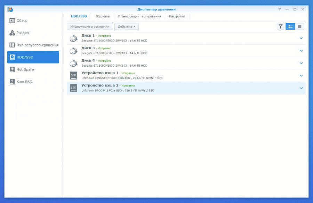Click the Информация о состоянии button
This screenshot has height=203, width=313.
pyautogui.click(x=90, y=27)
